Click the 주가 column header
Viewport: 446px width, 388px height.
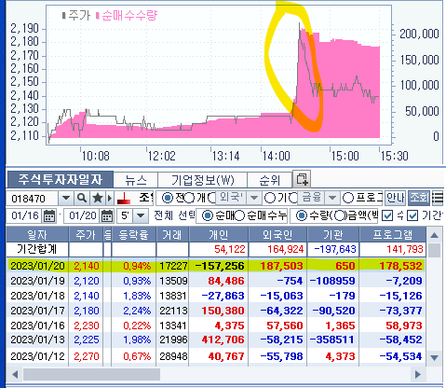86,235
